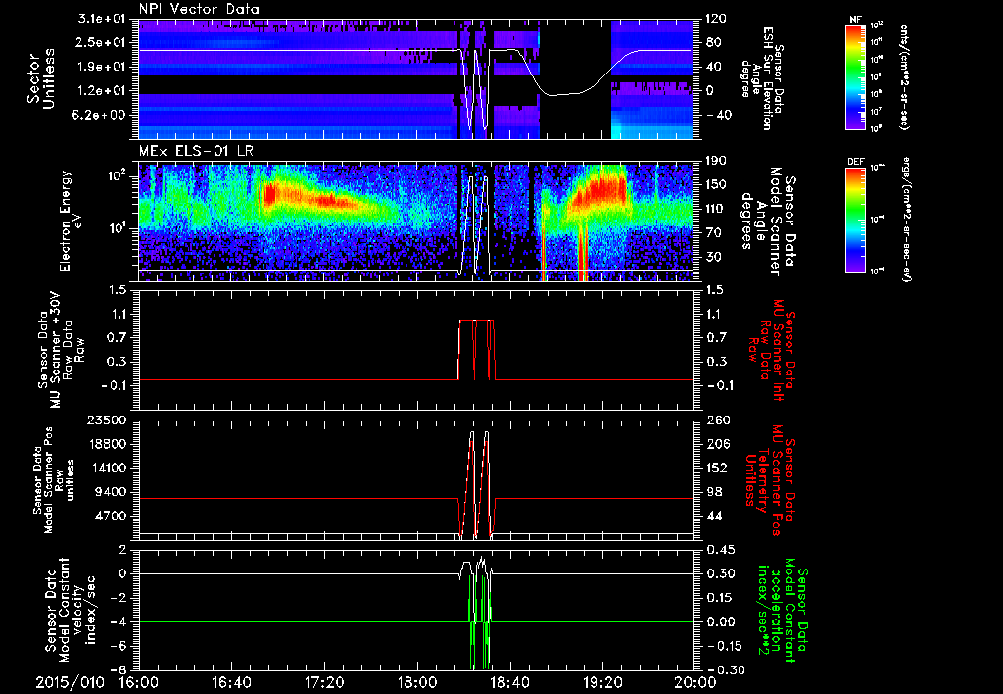Click the 1.2e+01 sector tick value

pyautogui.click(x=104, y=90)
